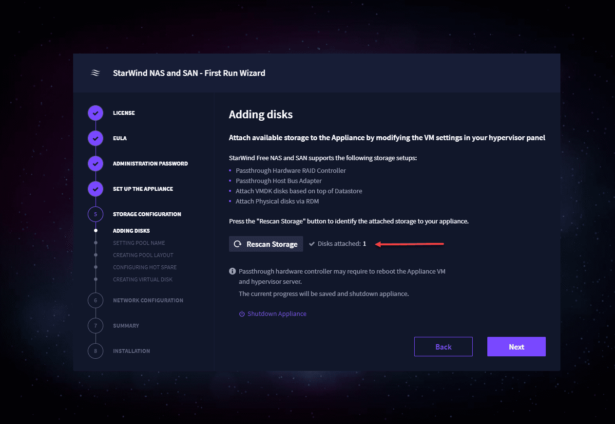Click the step 6 Network Configuration circle
The width and height of the screenshot is (615, 424).
pos(96,300)
